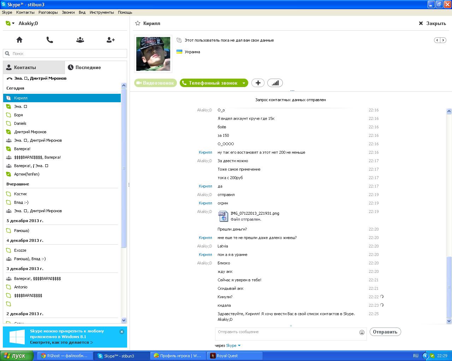Switch to the Последние tab
Screen dimensions: 452x361
tap(96, 67)
